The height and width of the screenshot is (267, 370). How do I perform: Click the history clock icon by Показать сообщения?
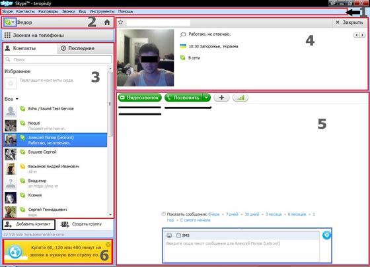tap(164, 214)
